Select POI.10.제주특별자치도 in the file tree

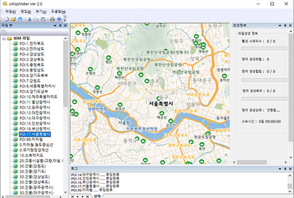[x=38, y=97]
